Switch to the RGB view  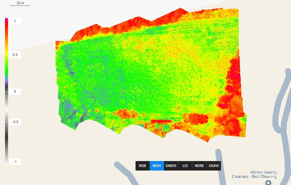[142, 166]
